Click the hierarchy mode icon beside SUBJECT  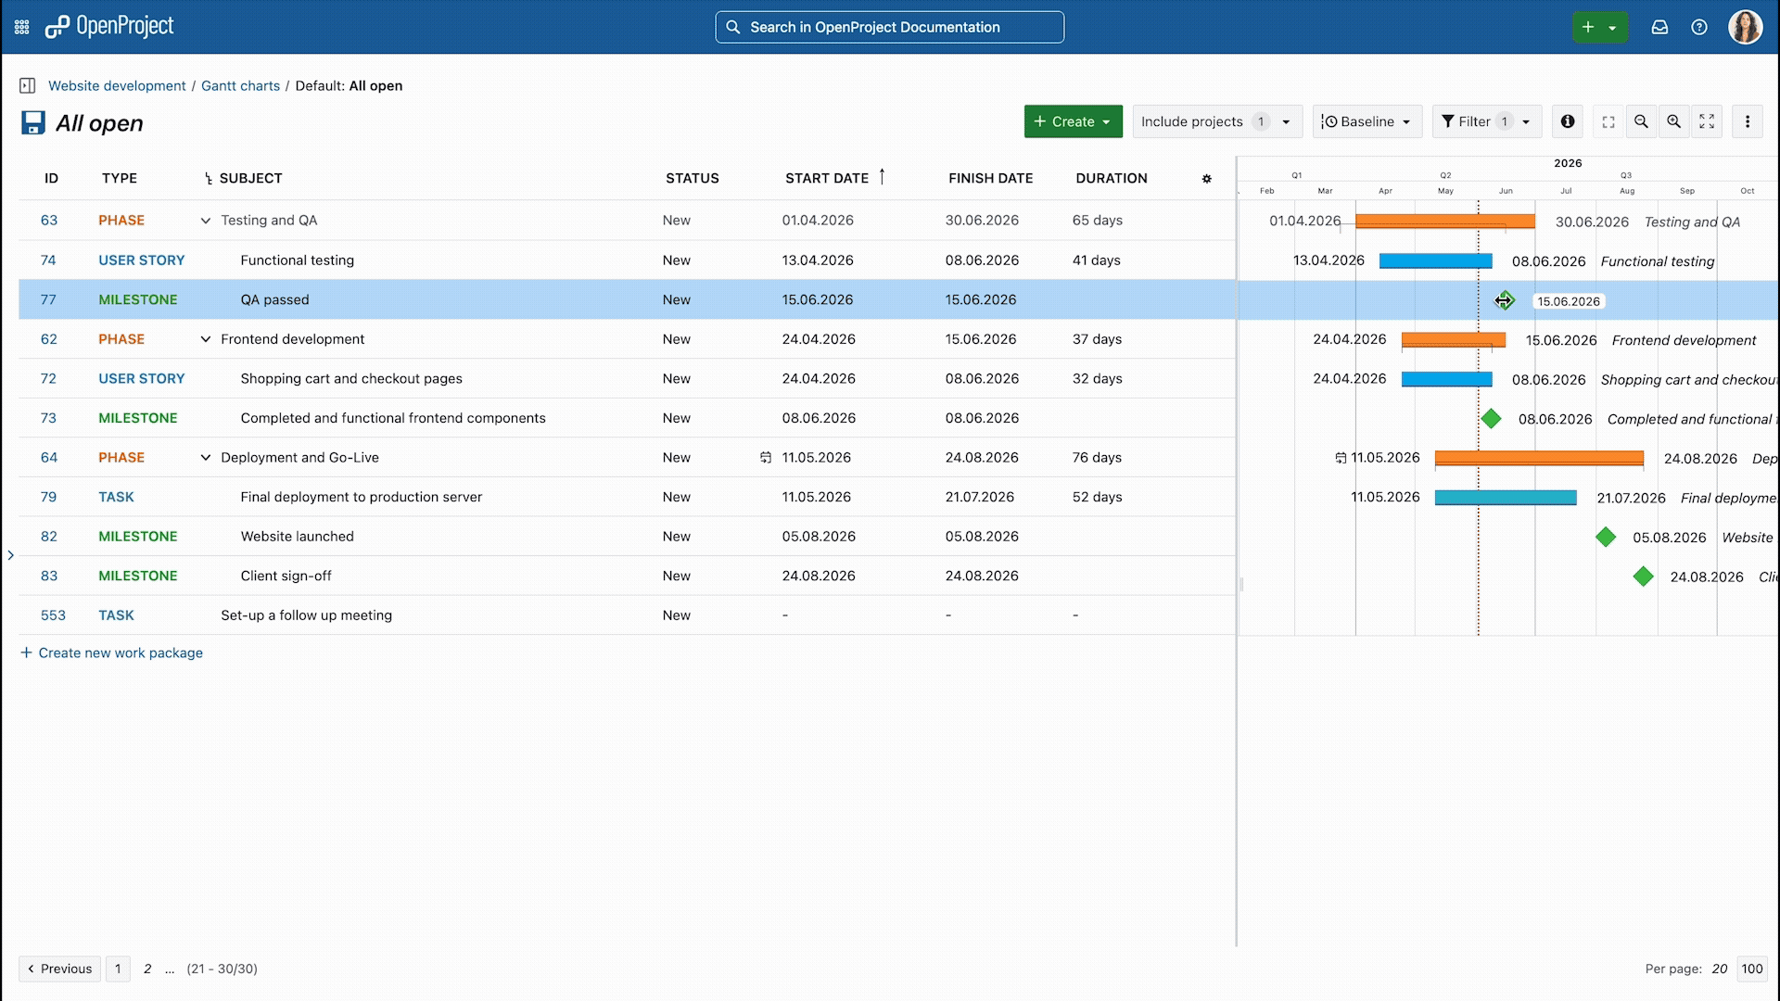point(209,179)
